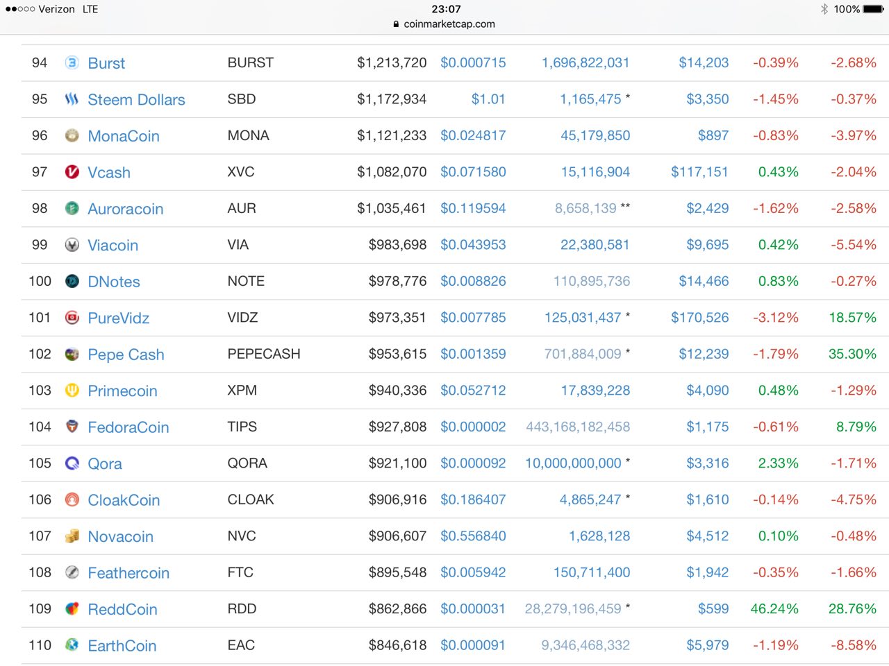Click the Novacoin gold coins icon
The height and width of the screenshot is (666, 889).
point(72,536)
